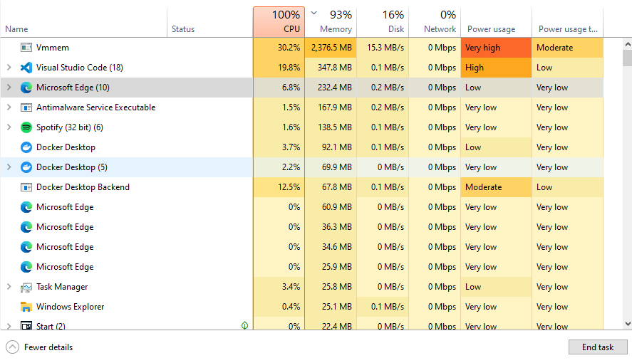Click Moderate power trend for Vmmem
The image size is (632, 363).
tap(567, 48)
